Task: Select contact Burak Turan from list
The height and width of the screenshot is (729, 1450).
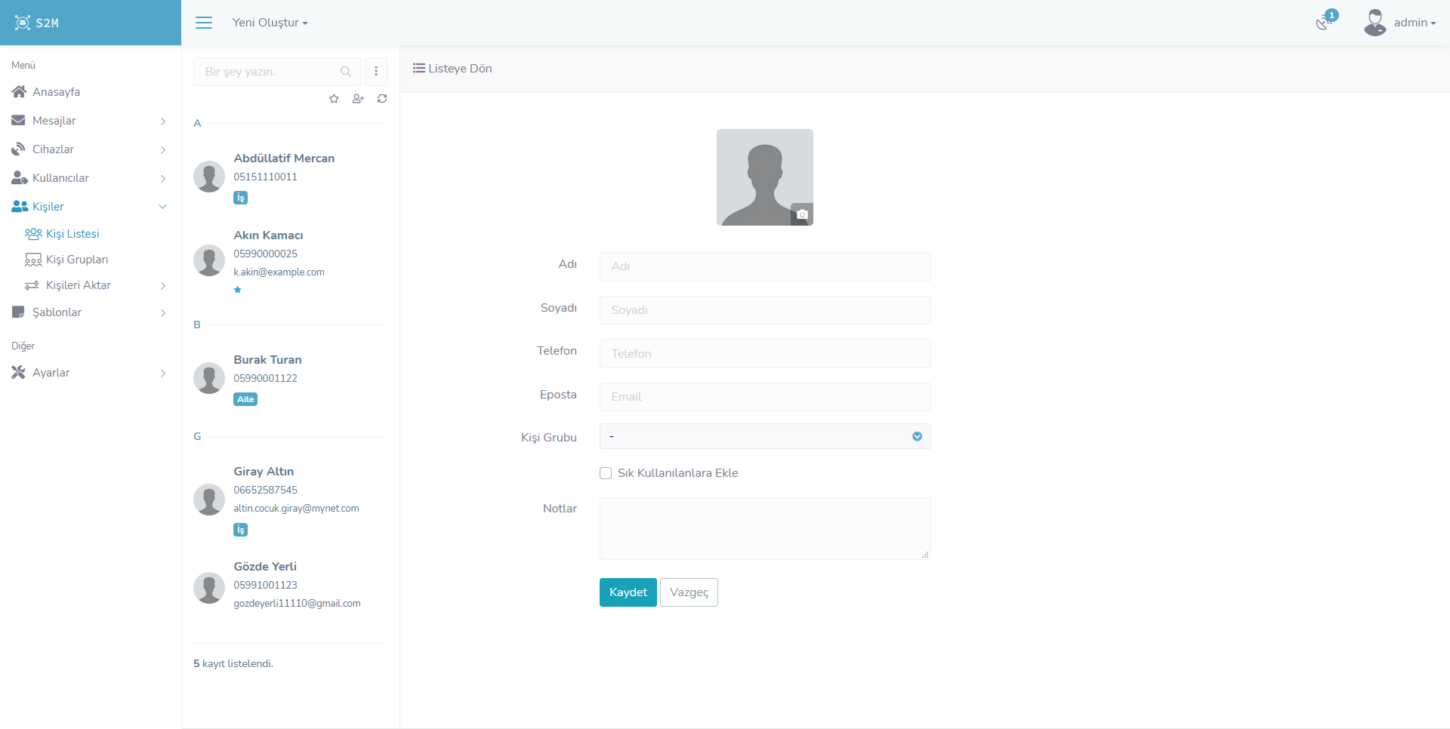Action: click(267, 360)
